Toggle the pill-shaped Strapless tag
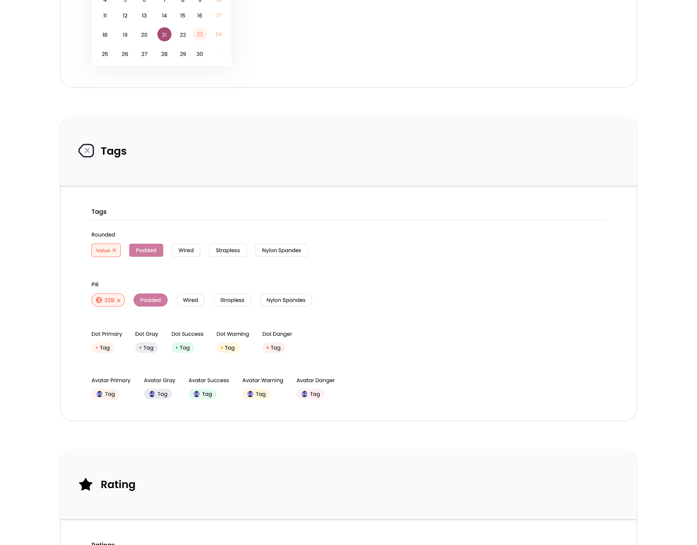 click(x=232, y=300)
